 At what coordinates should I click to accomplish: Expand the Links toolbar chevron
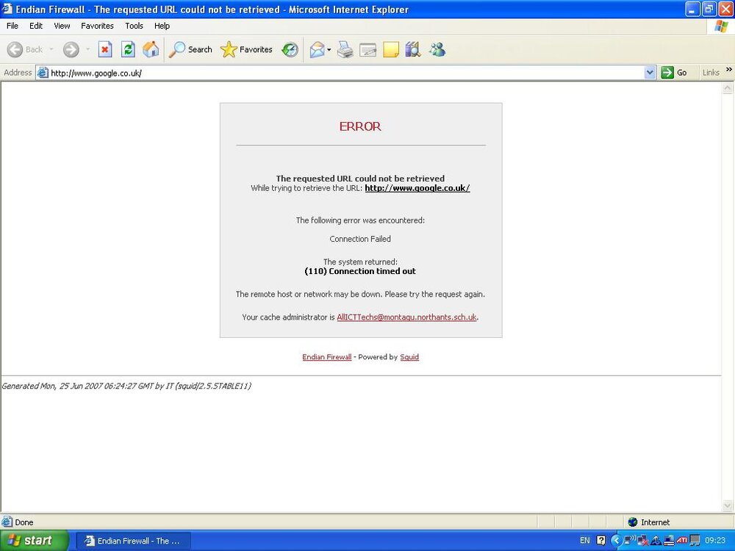point(729,69)
